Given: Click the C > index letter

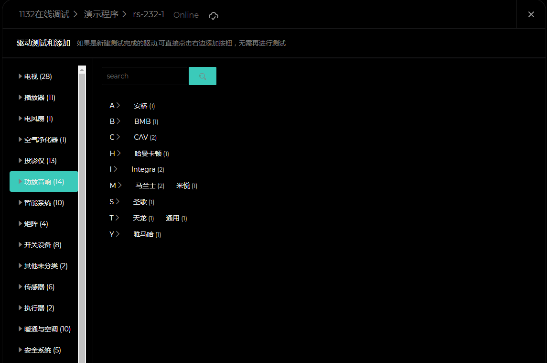Looking at the screenshot, I should [x=115, y=137].
